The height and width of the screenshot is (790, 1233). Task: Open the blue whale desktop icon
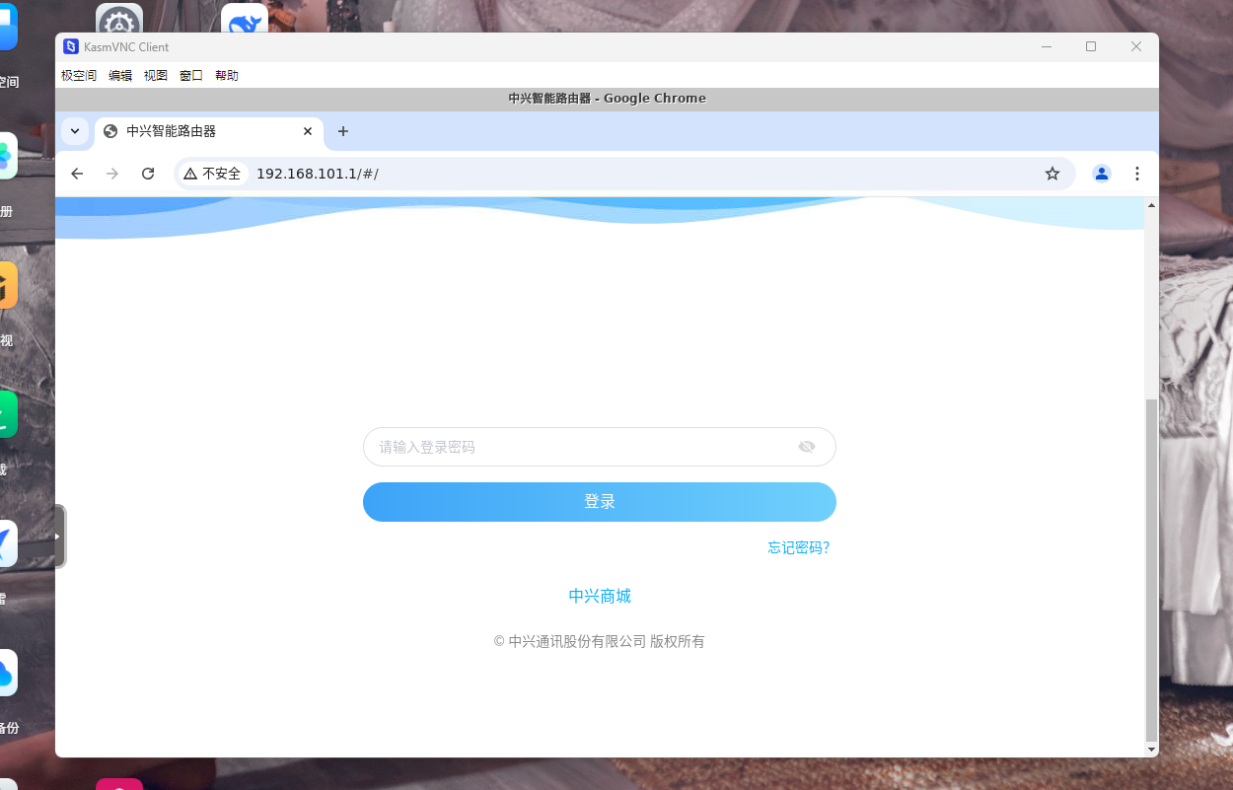(x=245, y=20)
